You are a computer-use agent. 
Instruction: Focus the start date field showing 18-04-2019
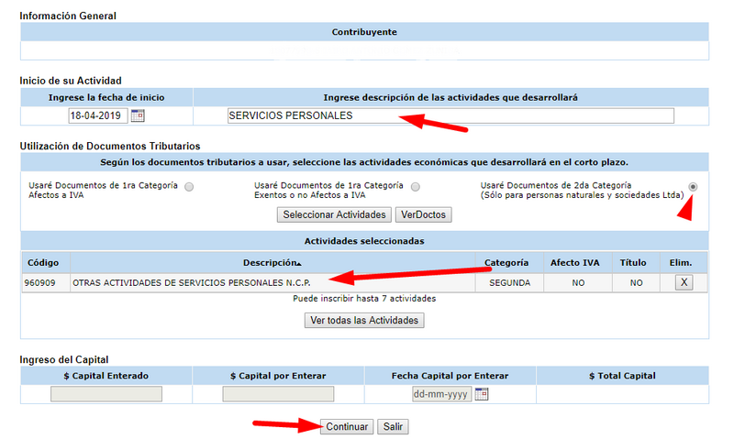click(x=98, y=115)
